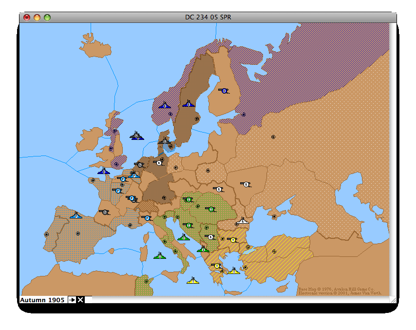
Task: Click the Venice supply center dot
Action: 165,217
